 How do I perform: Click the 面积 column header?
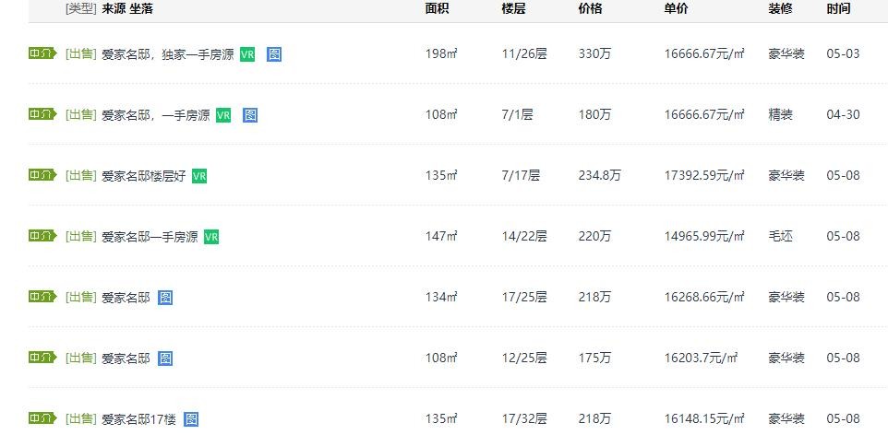tap(437, 8)
